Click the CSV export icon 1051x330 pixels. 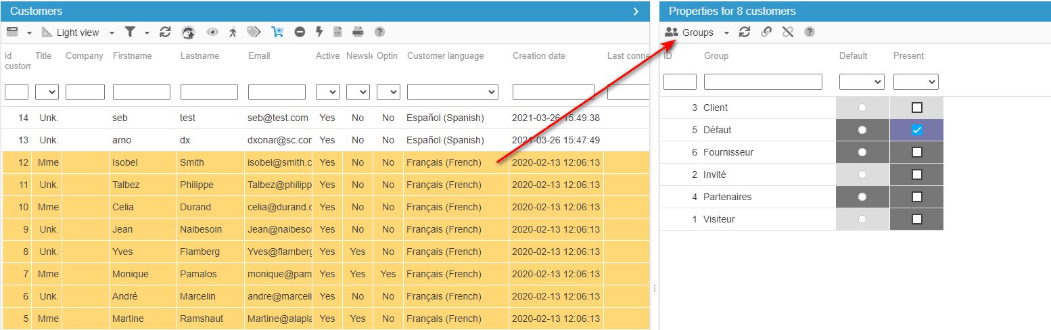tap(338, 32)
